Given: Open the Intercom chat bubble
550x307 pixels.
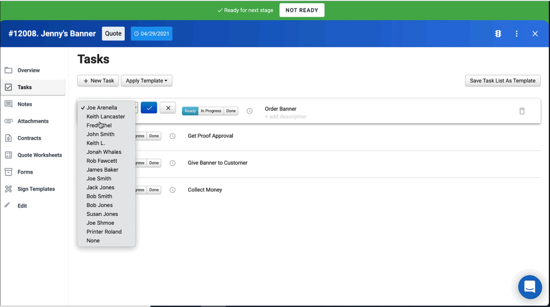Looking at the screenshot, I should click(530, 287).
